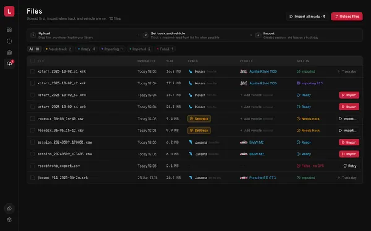Open Import… options for racebox_06-06_14-40.csv
This screenshot has height=231, width=371.
[348, 118]
